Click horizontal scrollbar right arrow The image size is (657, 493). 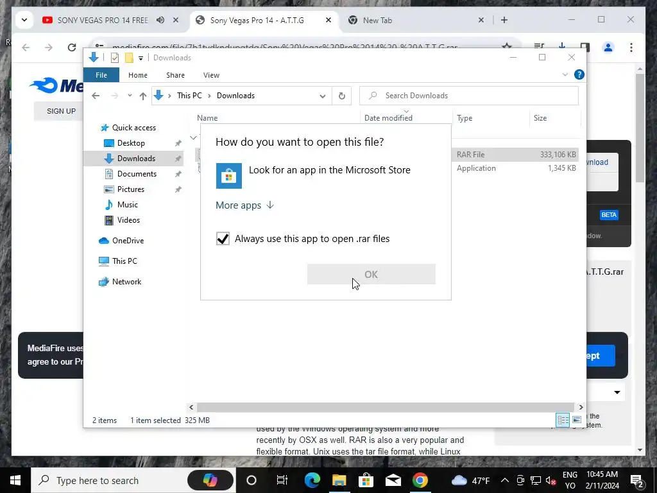tap(581, 407)
